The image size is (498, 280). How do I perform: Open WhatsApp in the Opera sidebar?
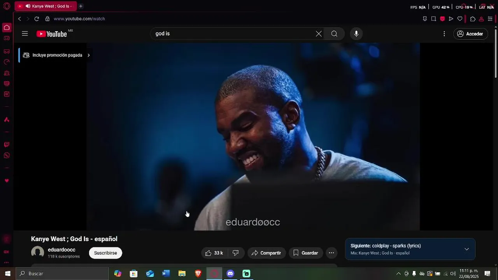pyautogui.click(x=7, y=156)
